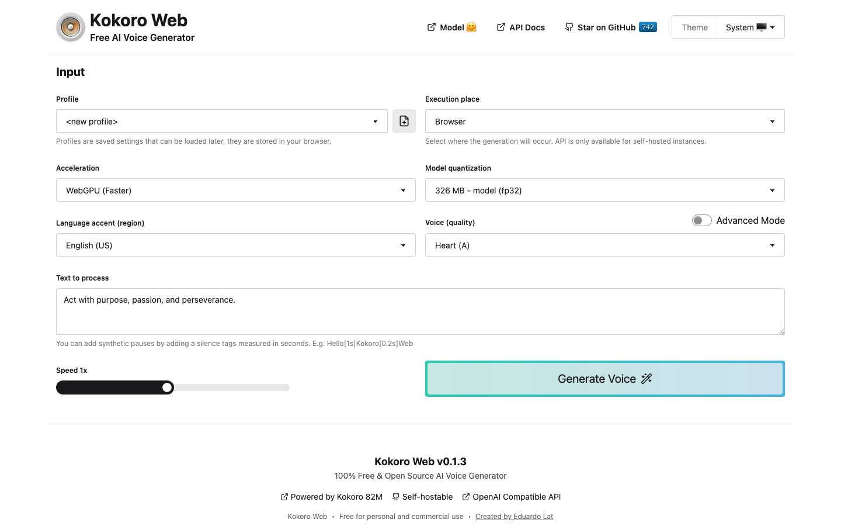Open the Acceleration dropdown WebGPU (Faster)
This screenshot has height=526, width=841.
236,190
